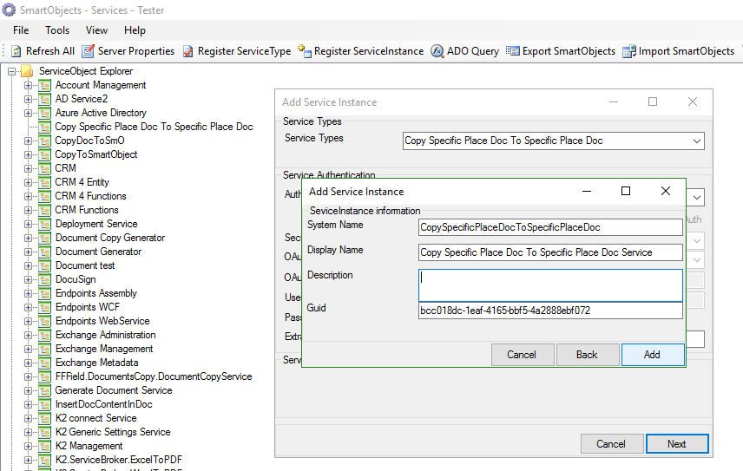Open the Tools menu
Viewport: 743px width, 471px height.
57,29
